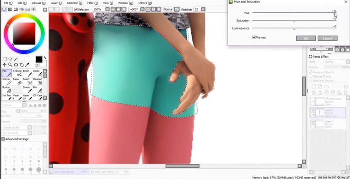Image resolution: width=350 pixels, height=179 pixels.
Task: Select the Ink Pen tool
Action: (x=7, y=97)
